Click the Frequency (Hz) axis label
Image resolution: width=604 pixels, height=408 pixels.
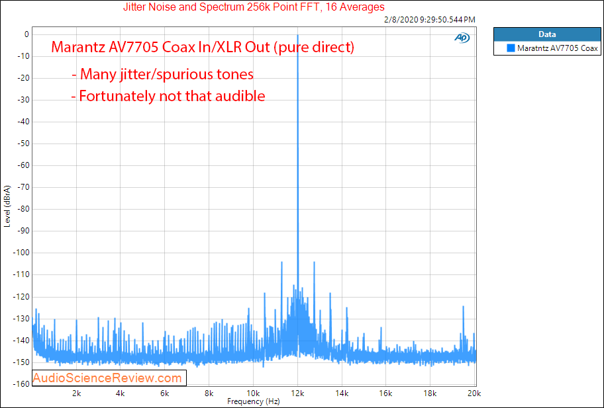253,401
